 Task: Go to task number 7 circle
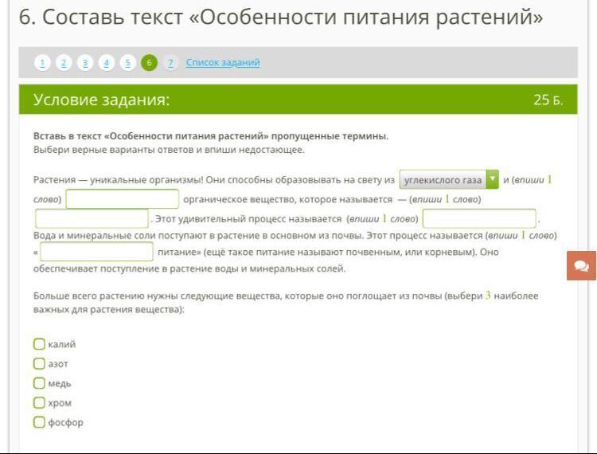[x=170, y=63]
